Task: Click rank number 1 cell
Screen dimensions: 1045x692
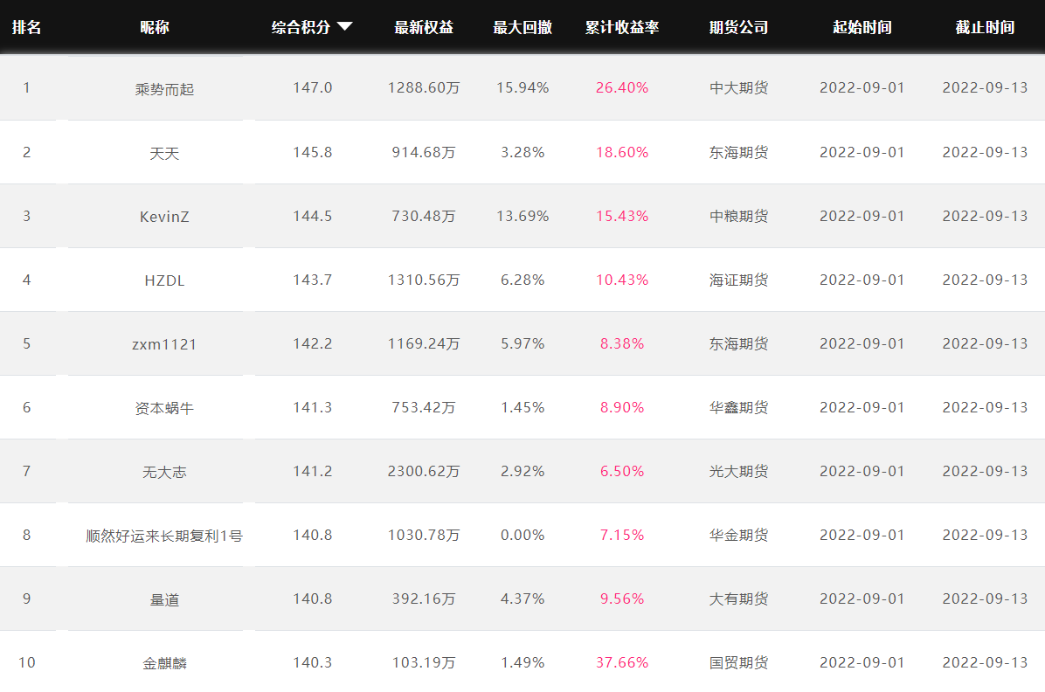Action: click(x=27, y=88)
